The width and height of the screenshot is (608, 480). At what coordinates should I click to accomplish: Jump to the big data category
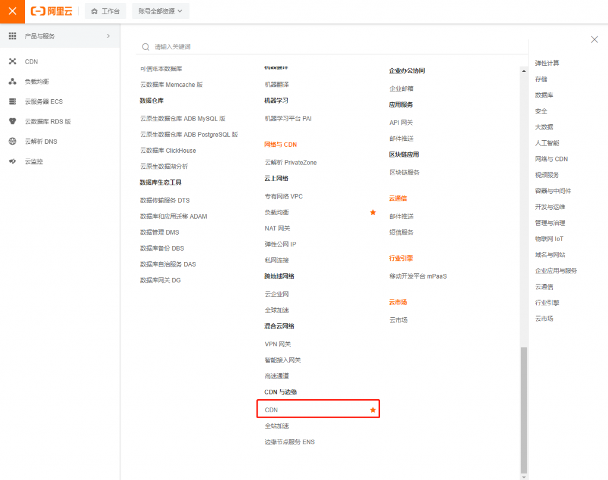click(544, 127)
